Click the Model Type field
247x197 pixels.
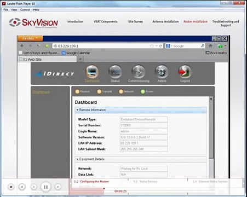tap(143, 119)
